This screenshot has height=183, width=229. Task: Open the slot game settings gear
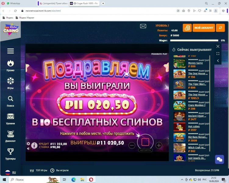point(28,144)
